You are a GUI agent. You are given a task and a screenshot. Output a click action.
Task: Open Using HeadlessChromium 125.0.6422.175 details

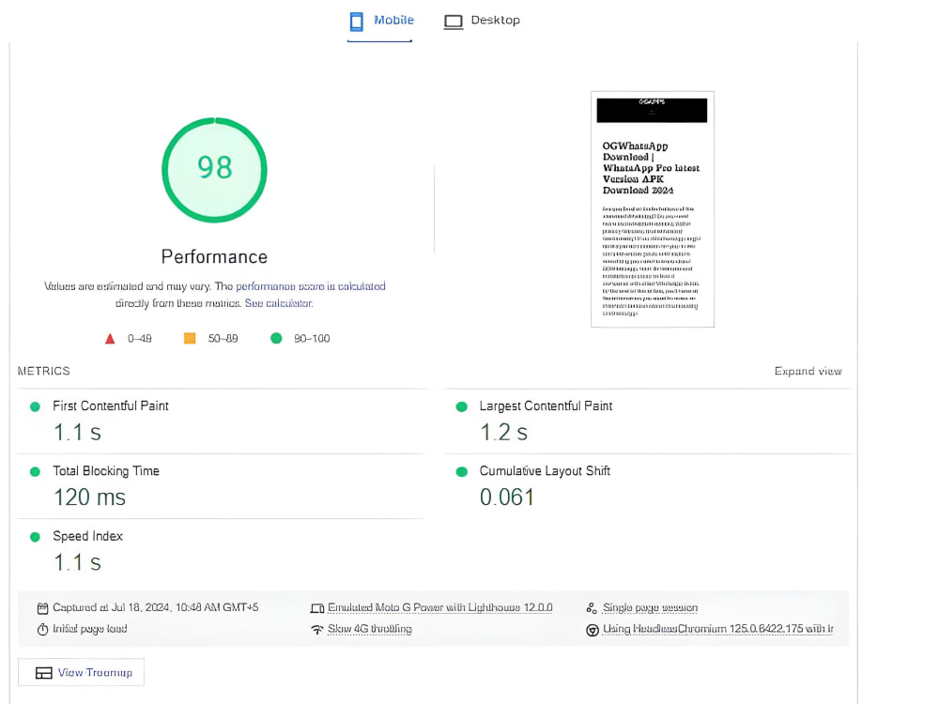point(718,629)
